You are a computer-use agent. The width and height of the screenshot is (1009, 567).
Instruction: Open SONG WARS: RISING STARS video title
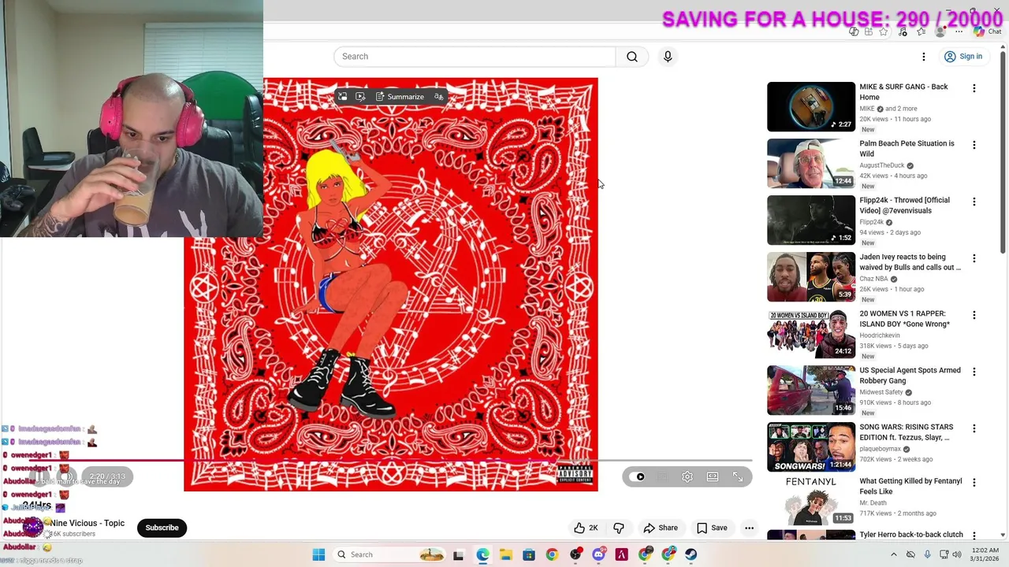point(906,432)
